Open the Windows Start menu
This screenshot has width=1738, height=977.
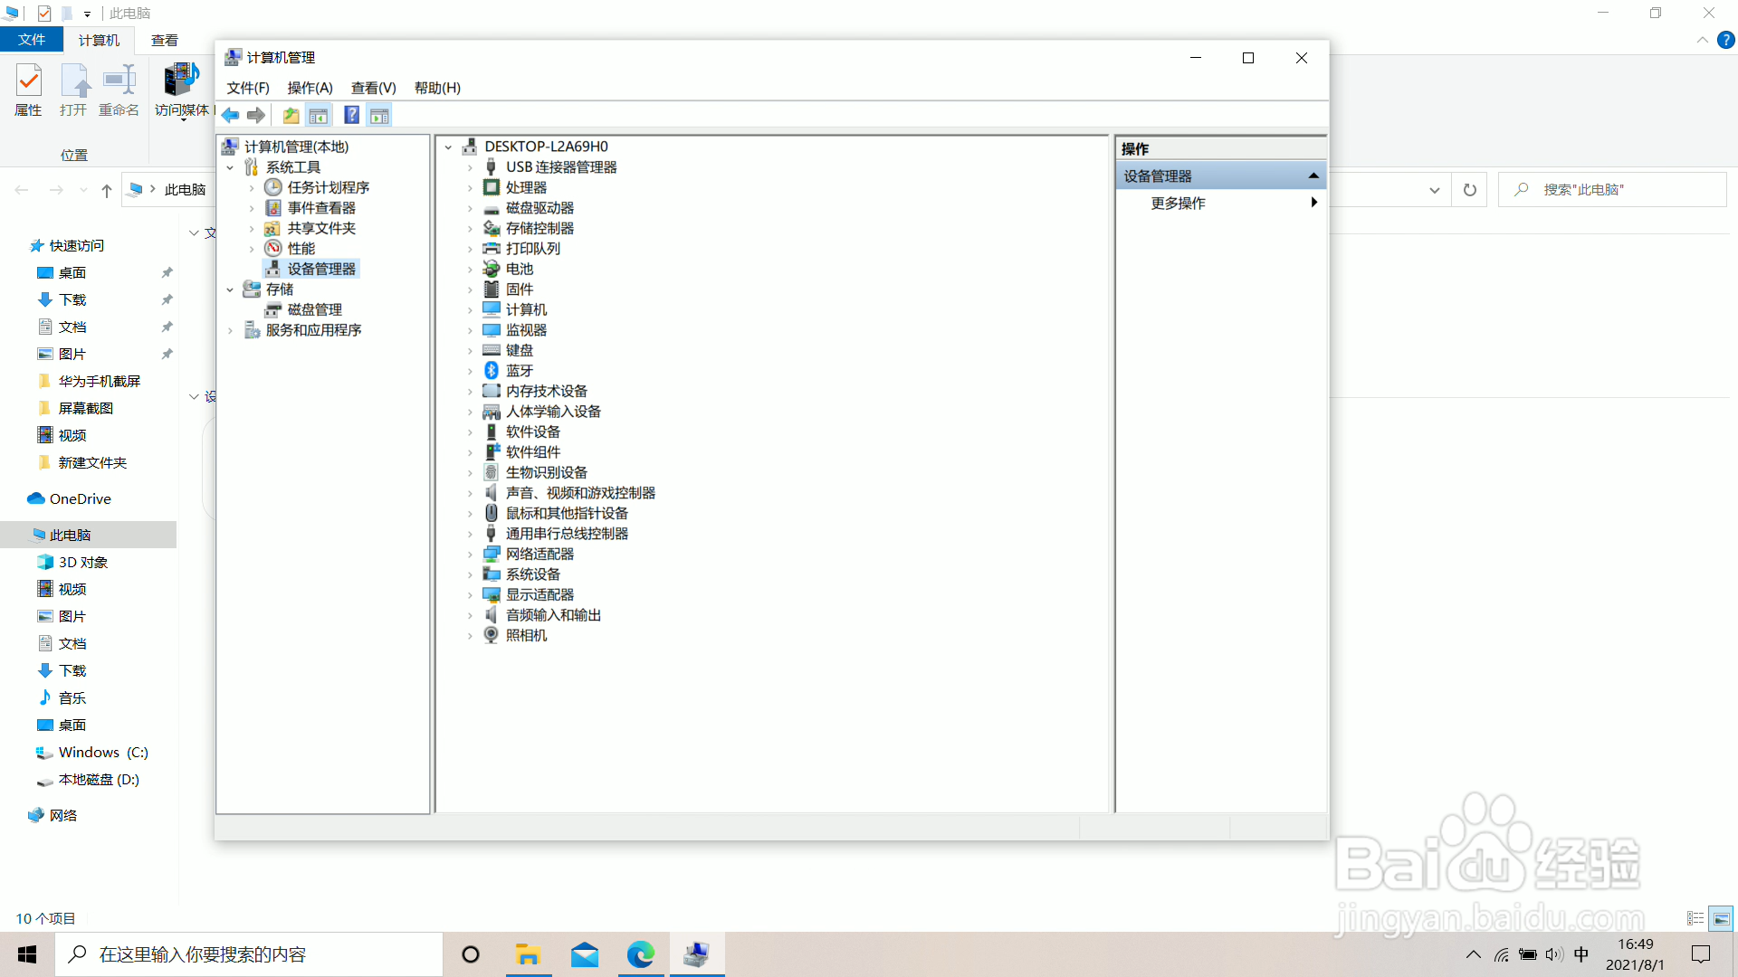[x=27, y=954]
